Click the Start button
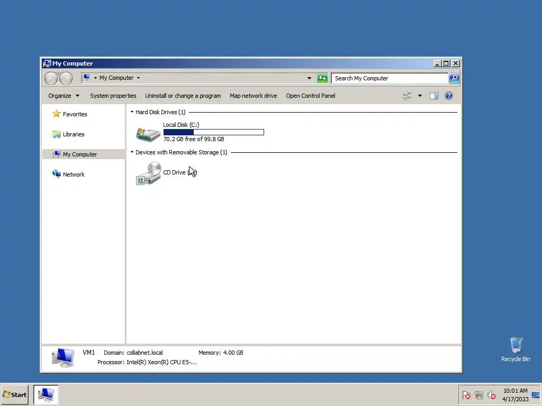This screenshot has height=406, width=542. pos(14,394)
